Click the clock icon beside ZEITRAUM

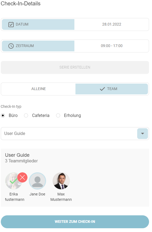coord(11,46)
